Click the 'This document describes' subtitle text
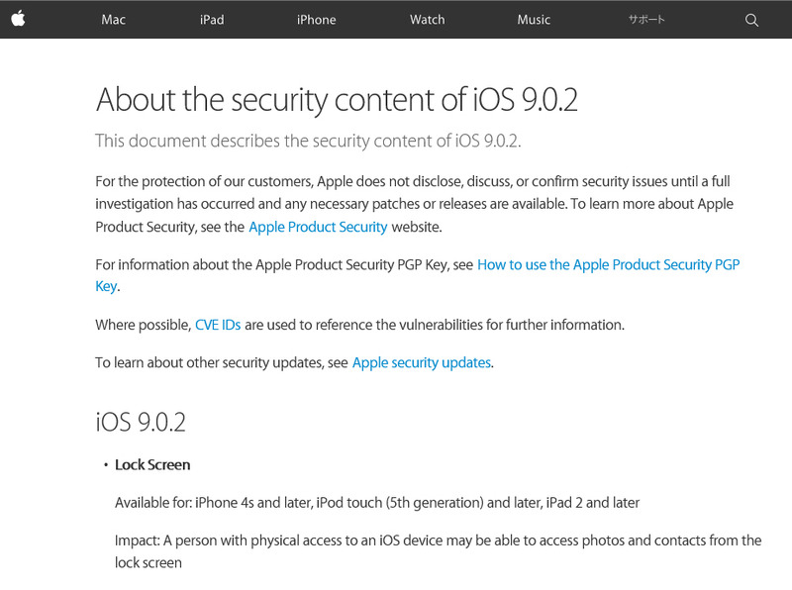 pyautogui.click(x=307, y=141)
